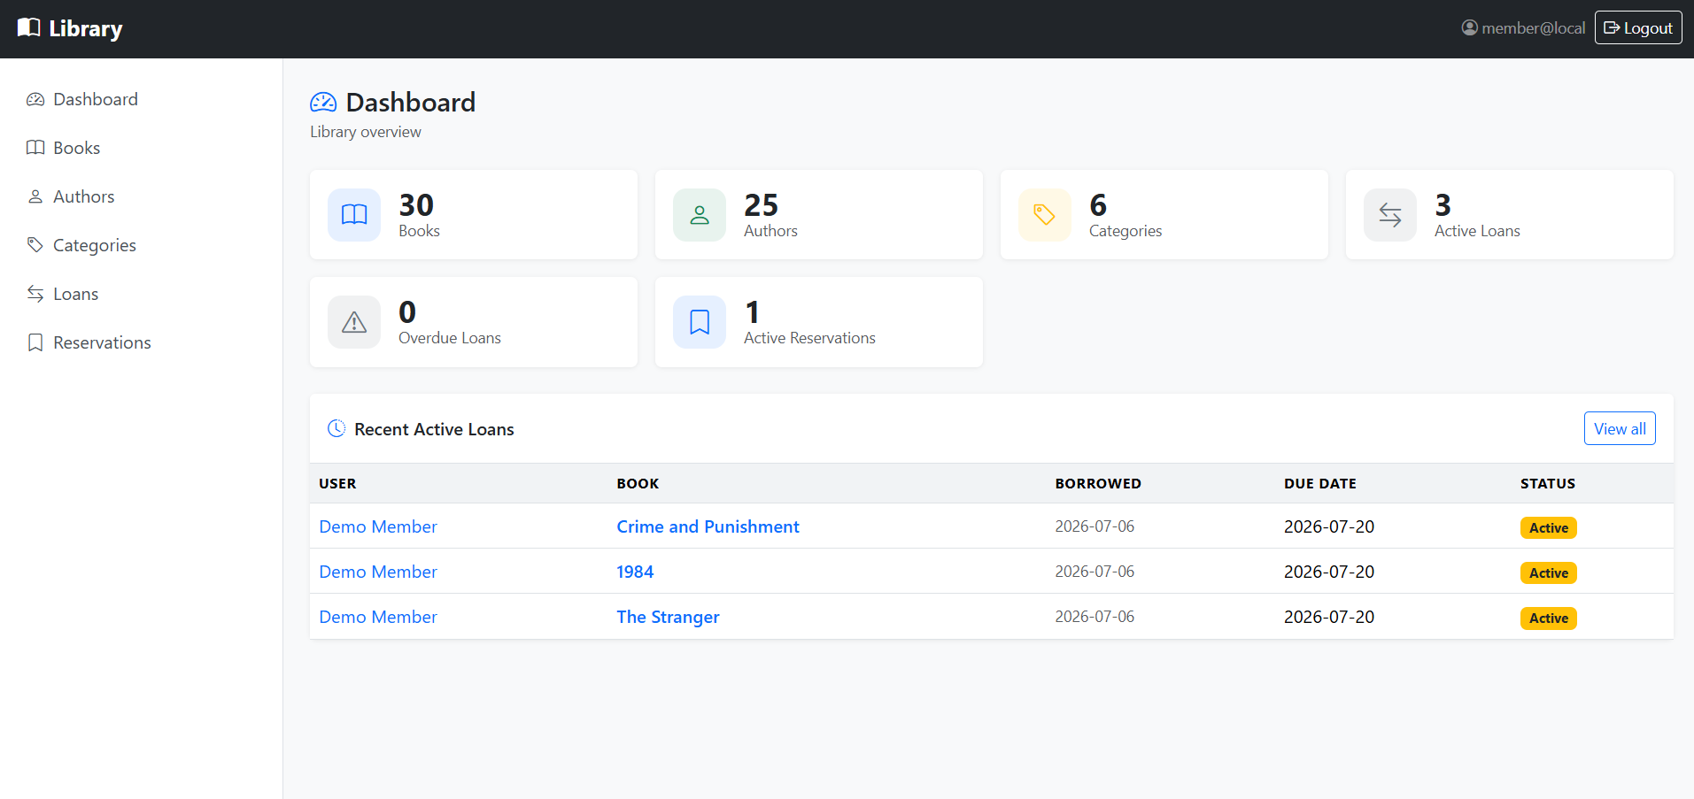Click due date 2026-07-20 in The Stranger row

point(1329,617)
